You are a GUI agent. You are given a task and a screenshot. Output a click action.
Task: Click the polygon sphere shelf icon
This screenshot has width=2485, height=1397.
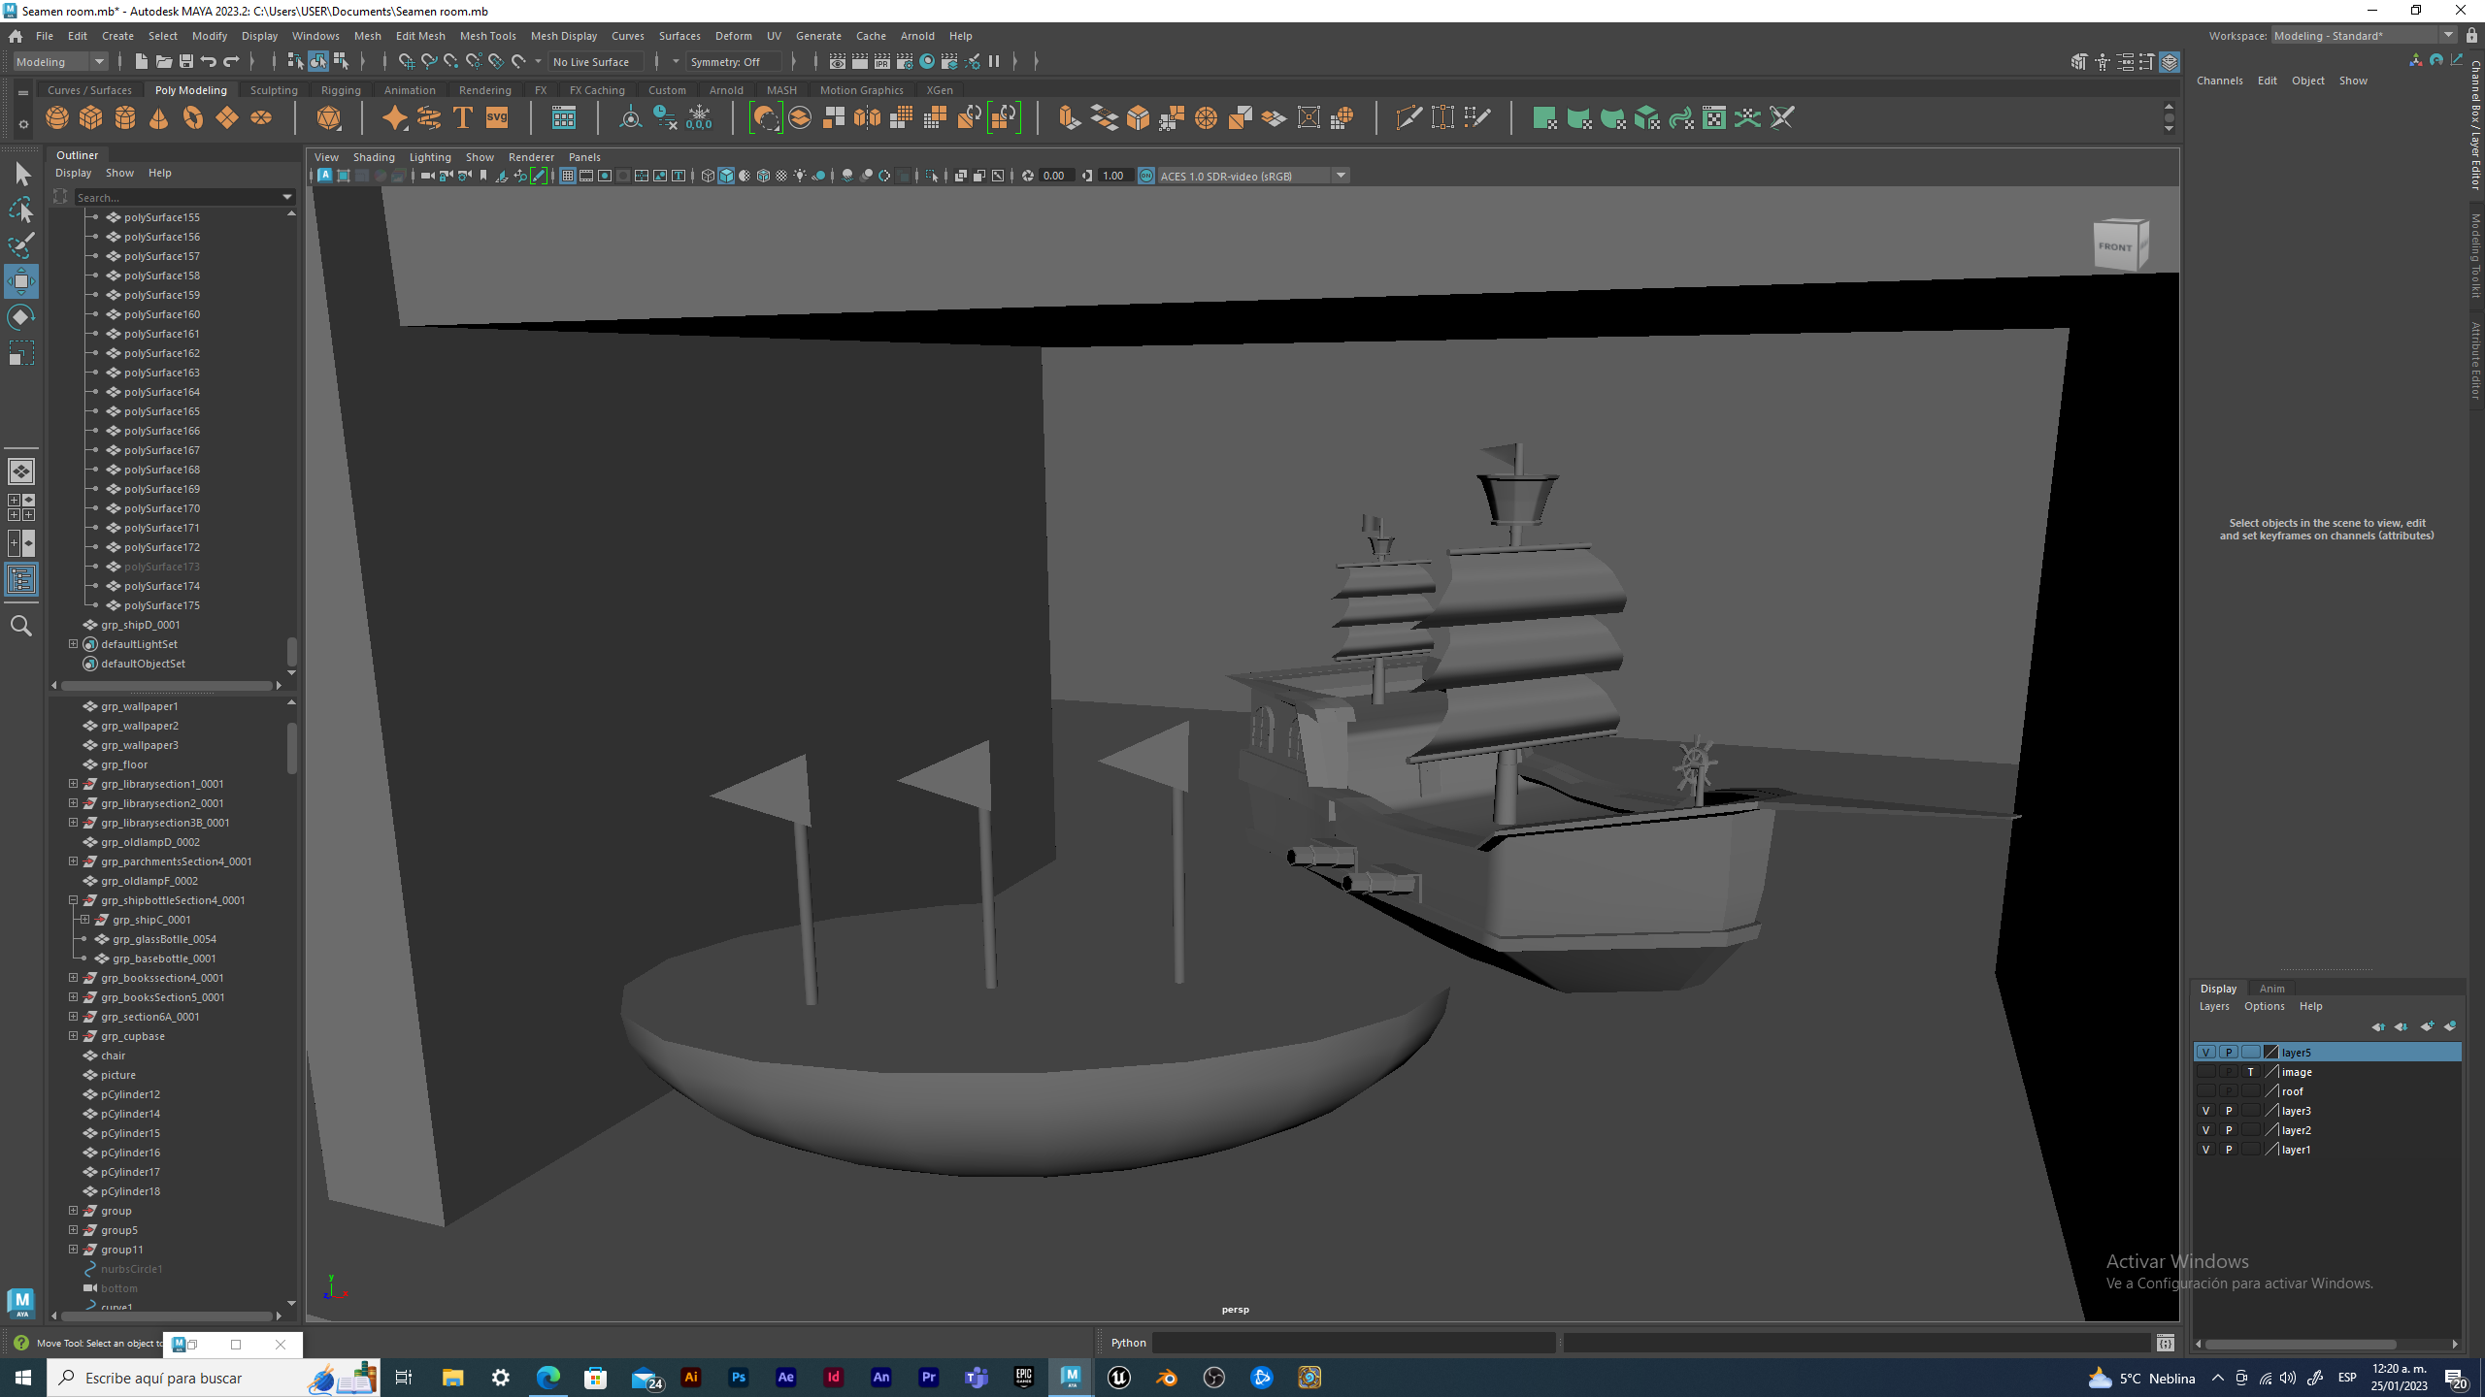[57, 118]
